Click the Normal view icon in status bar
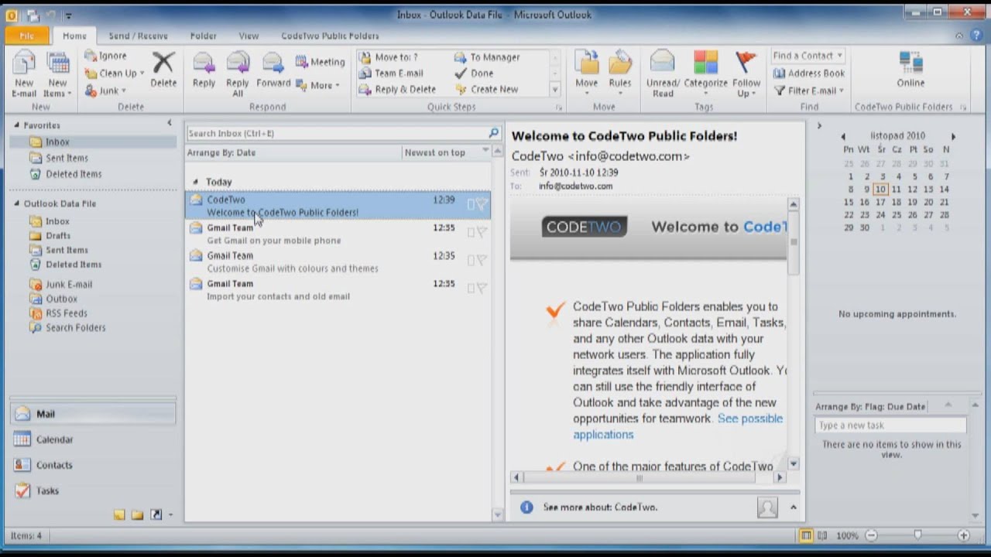991x557 pixels. point(806,535)
